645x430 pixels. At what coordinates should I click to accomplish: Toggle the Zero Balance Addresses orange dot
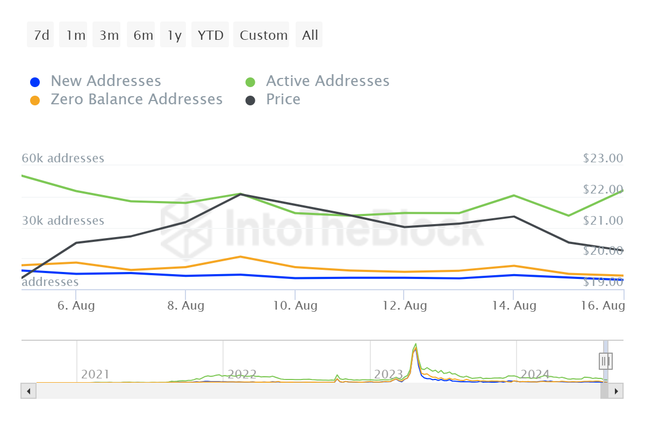coord(35,101)
